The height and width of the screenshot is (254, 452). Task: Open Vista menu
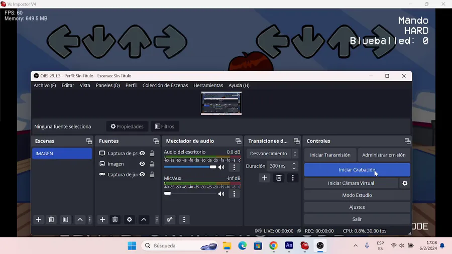click(x=85, y=85)
